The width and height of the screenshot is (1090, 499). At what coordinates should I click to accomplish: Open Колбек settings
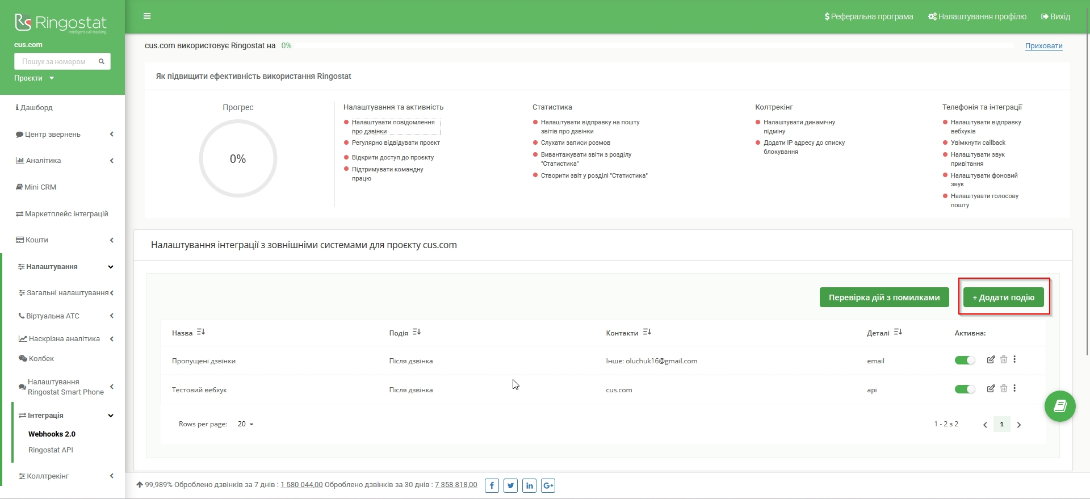36,358
